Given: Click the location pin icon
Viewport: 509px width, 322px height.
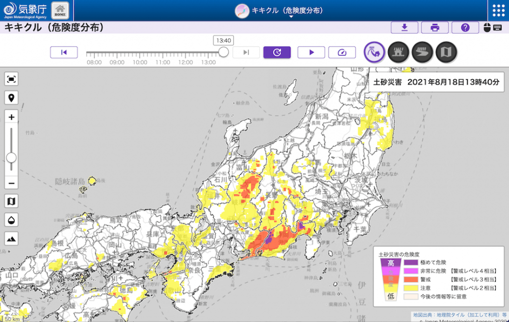Looking at the screenshot, I should point(11,97).
